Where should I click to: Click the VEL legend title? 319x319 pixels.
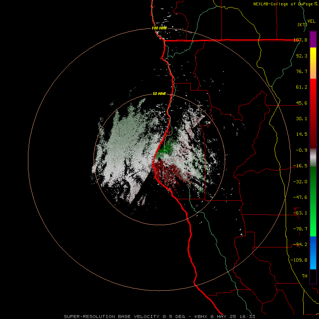(311, 21)
